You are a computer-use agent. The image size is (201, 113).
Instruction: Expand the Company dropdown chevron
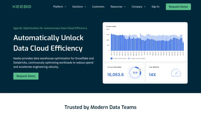(x=145, y=7)
